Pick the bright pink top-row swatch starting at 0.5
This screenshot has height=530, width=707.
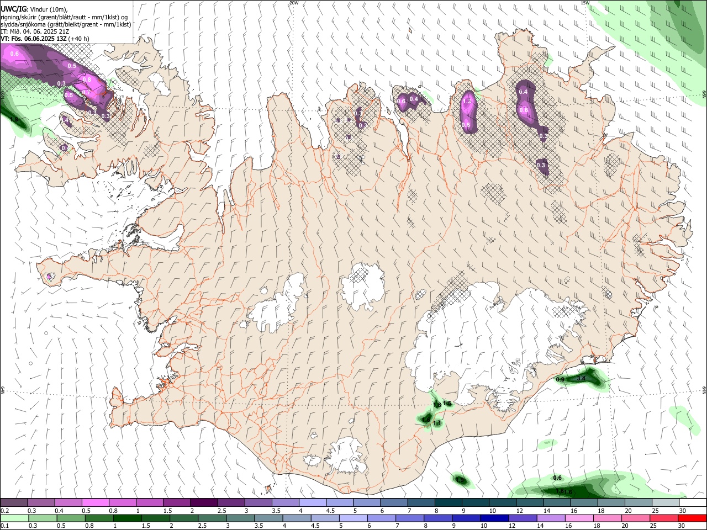coord(96,503)
